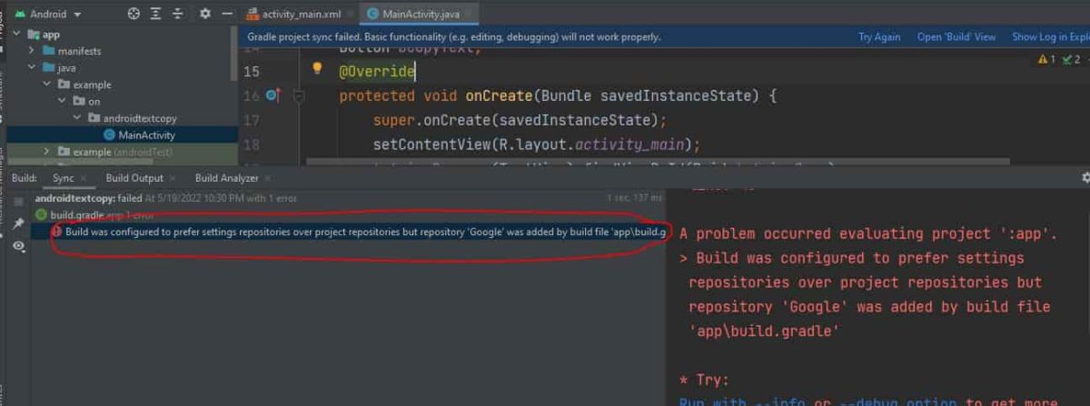Collapse the example package
The height and width of the screenshot is (406, 1090).
tap(47, 84)
